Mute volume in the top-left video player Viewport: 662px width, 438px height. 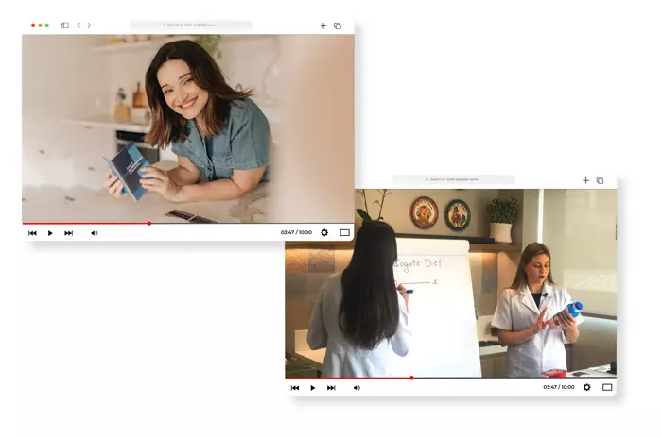pos(95,233)
